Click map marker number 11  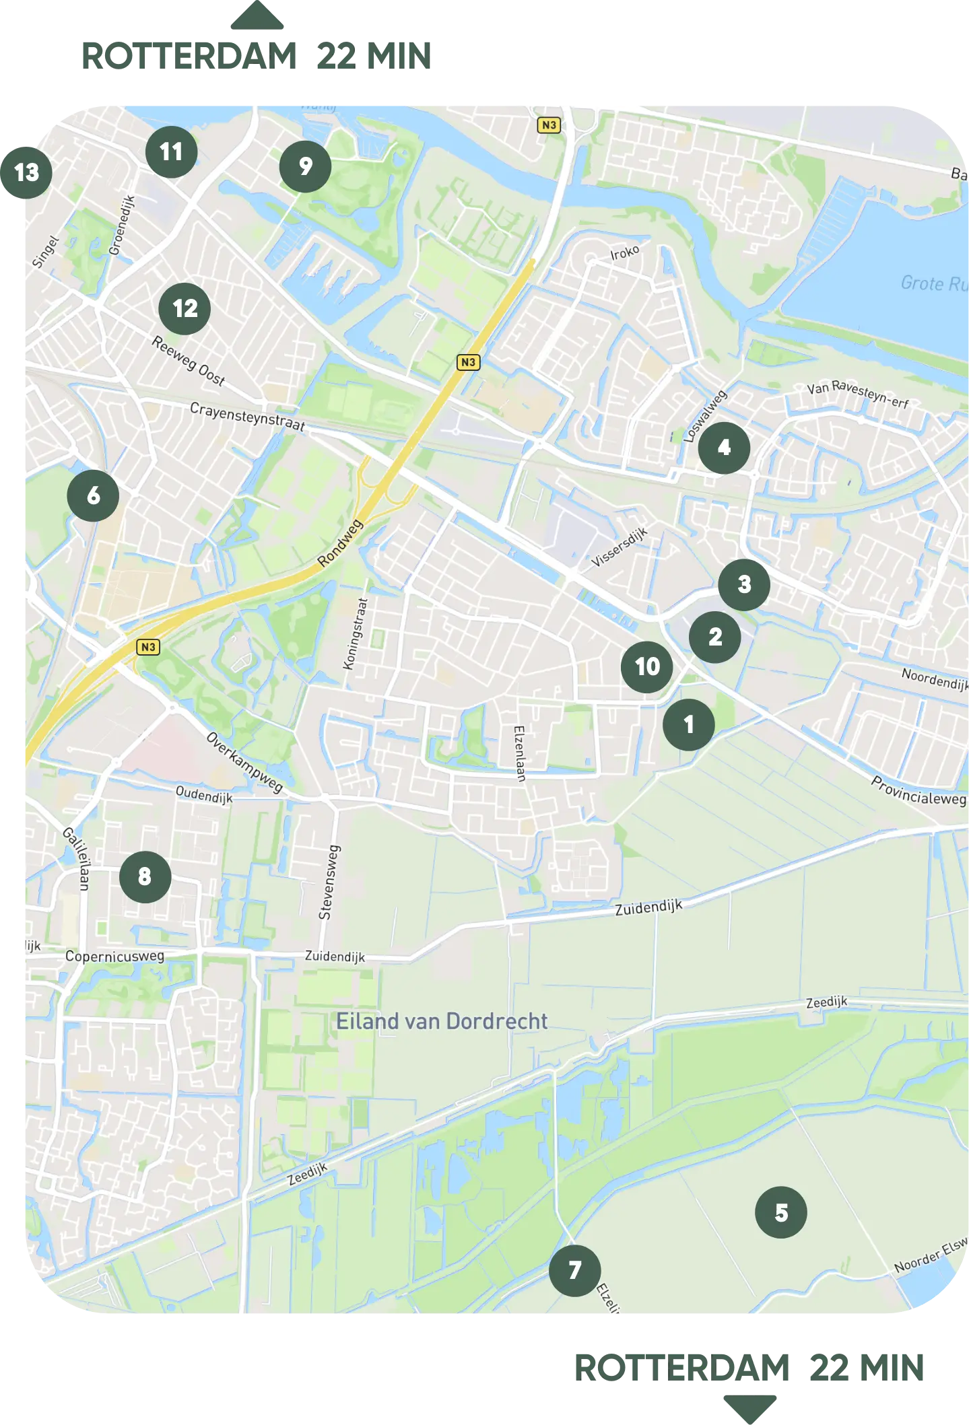coord(171,152)
